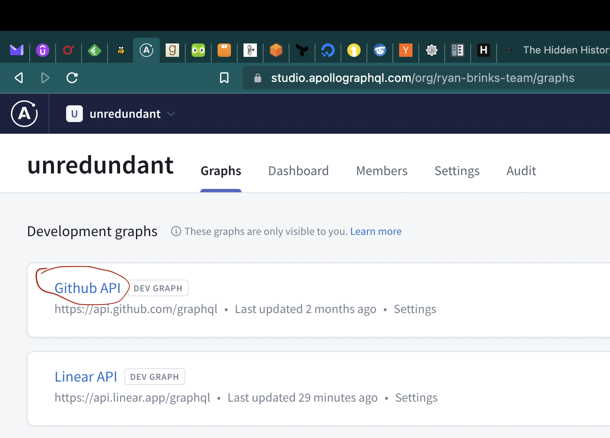Click the DEV GRAPH badge on Linear API
This screenshot has height=438, width=610.
(155, 377)
